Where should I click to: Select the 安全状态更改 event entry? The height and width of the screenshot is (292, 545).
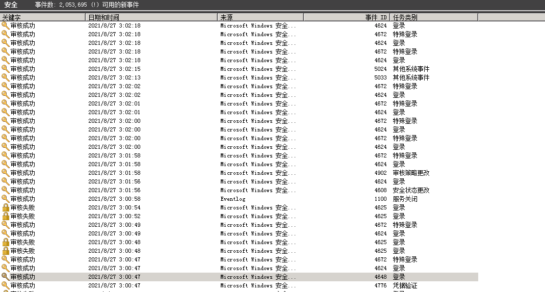coord(411,190)
